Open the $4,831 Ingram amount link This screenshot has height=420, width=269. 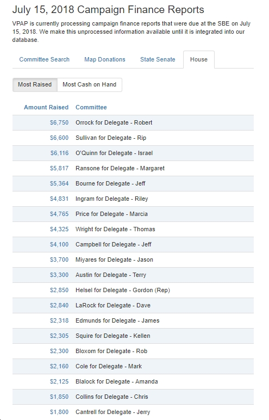(59, 199)
